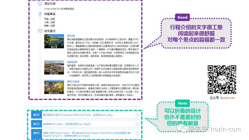The width and height of the screenshot is (249, 140).
Task: Expand day 6 Hoover Dam itinerary
Action: [137, 133]
